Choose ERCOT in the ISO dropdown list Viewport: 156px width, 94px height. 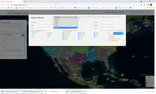coord(65,27)
